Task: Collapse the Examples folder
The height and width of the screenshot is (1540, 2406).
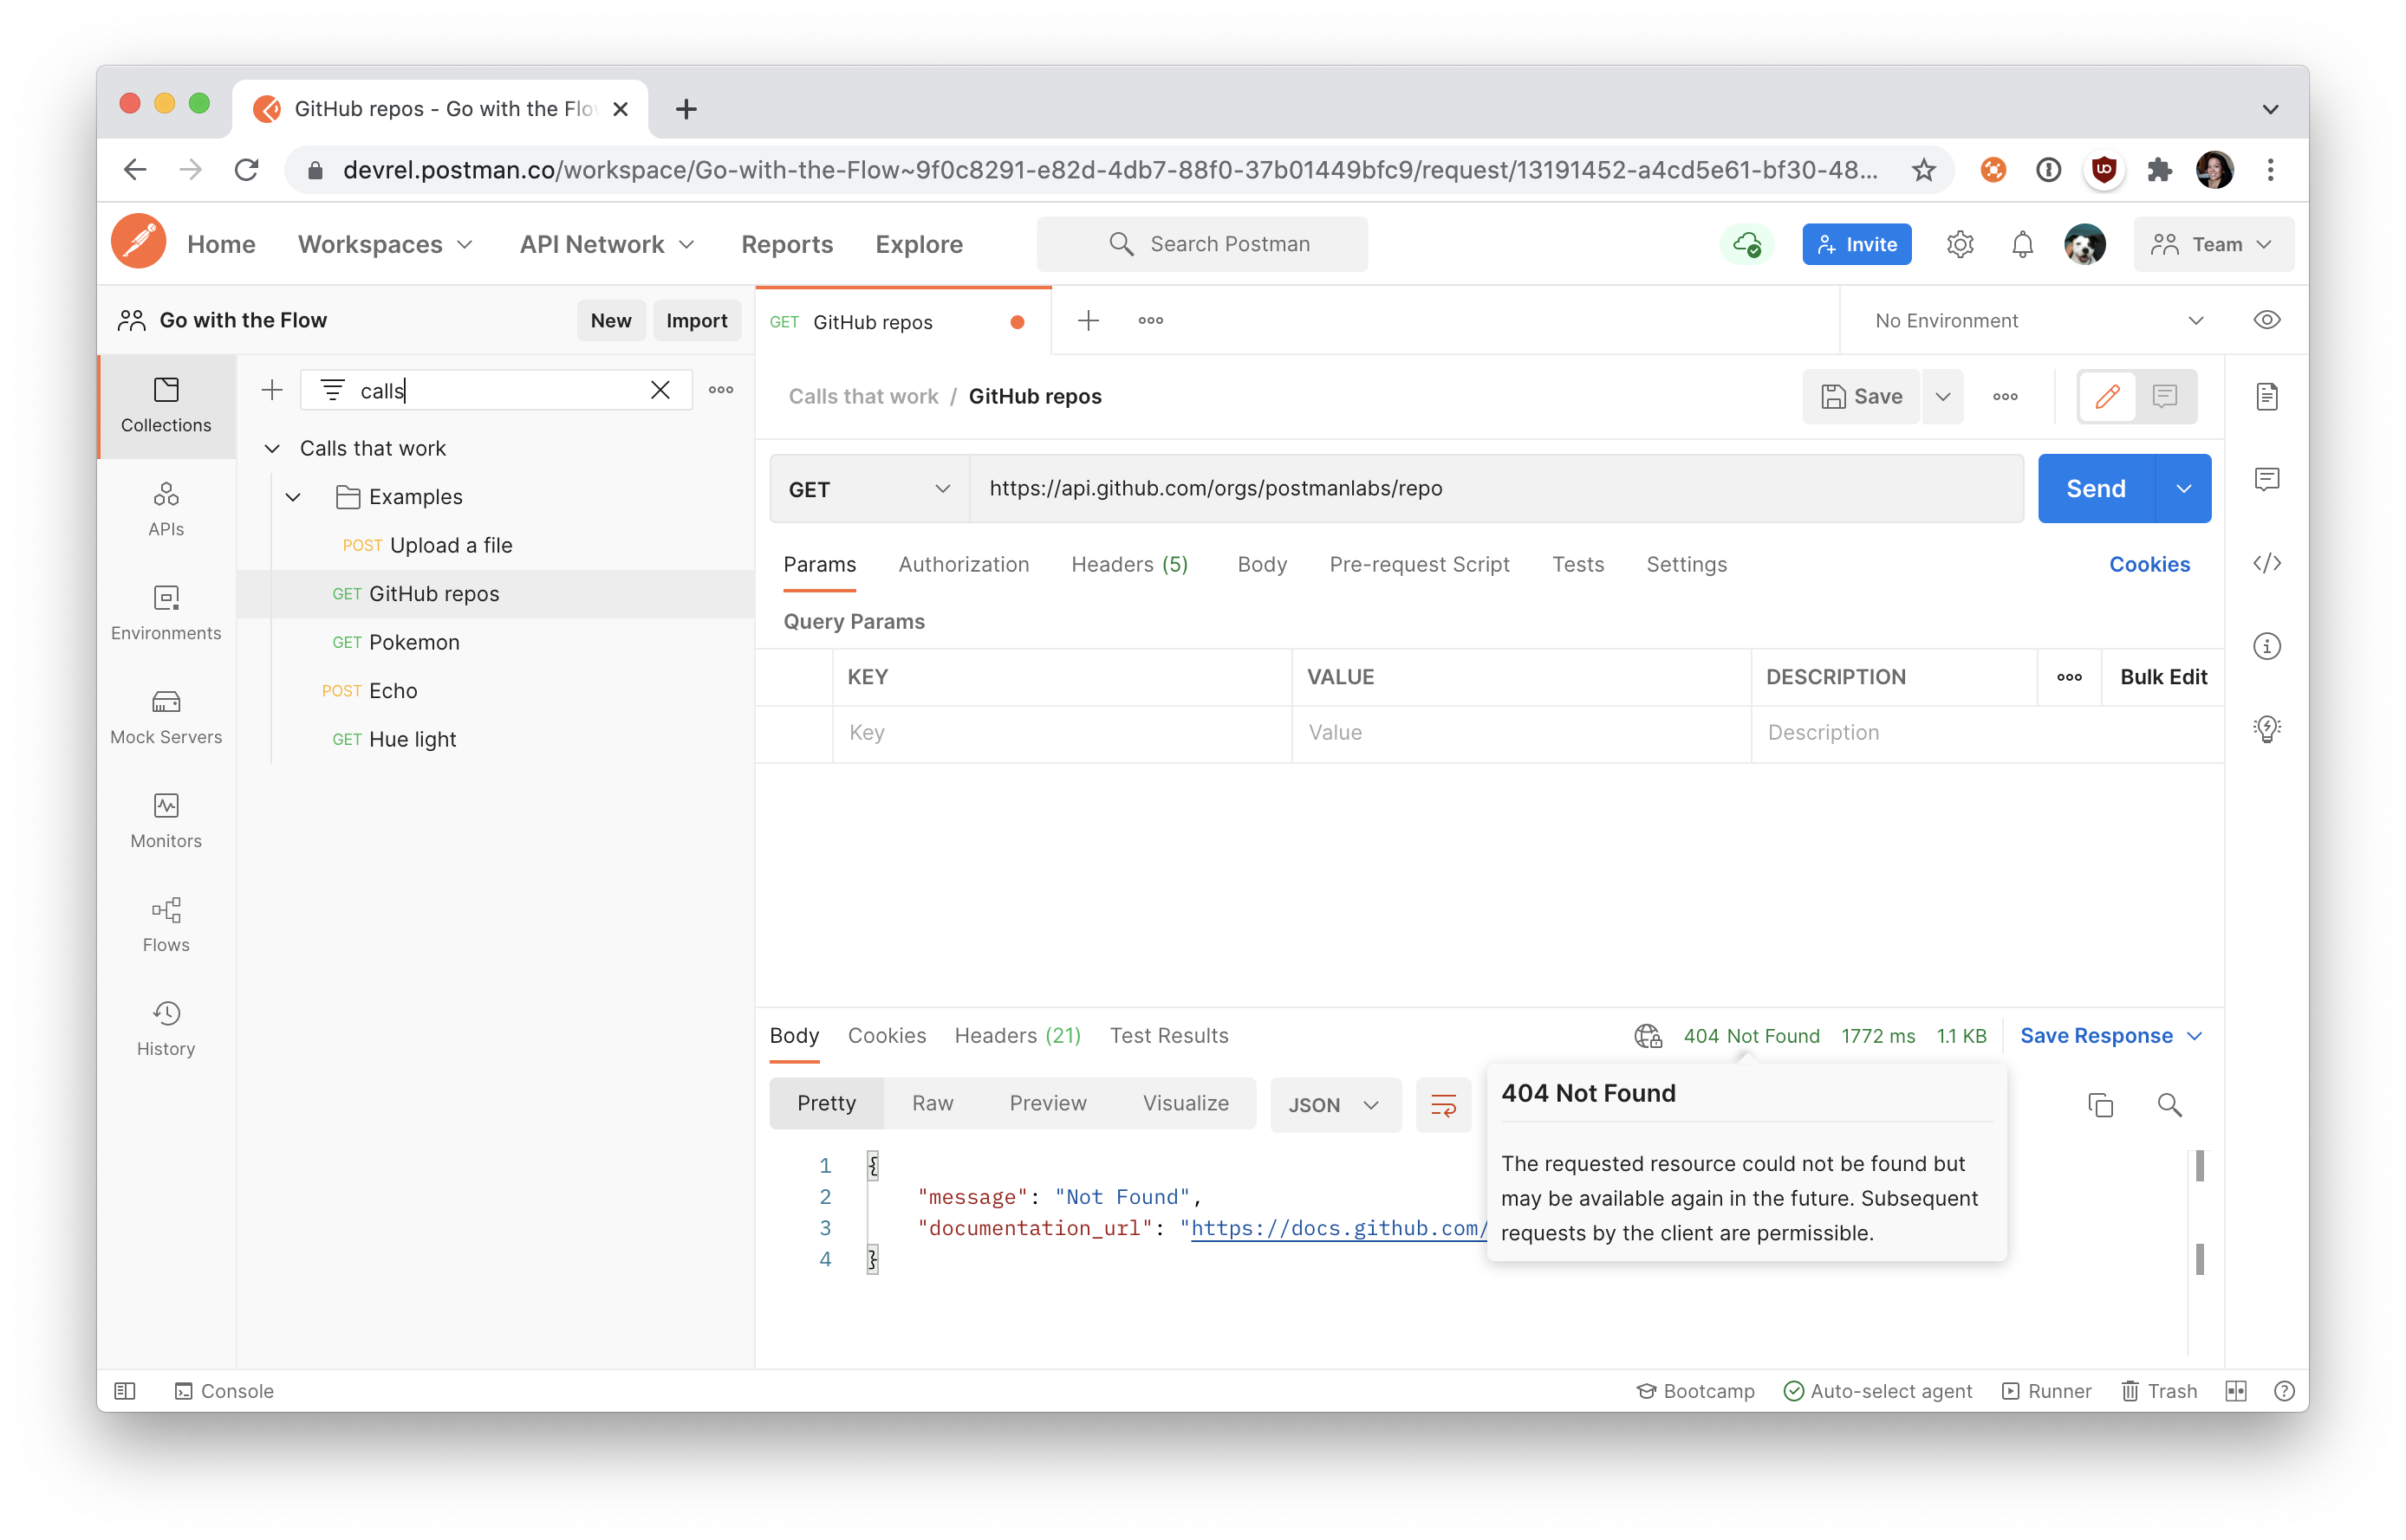Action: point(293,496)
